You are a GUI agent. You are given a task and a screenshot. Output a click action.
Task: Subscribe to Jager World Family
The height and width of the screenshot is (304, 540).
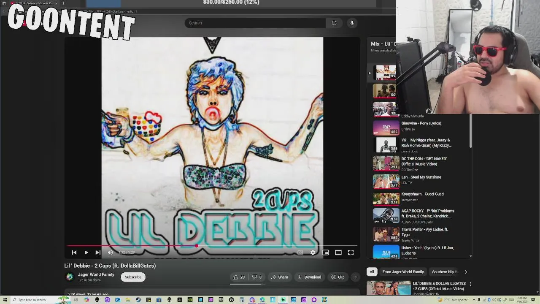[133, 277]
